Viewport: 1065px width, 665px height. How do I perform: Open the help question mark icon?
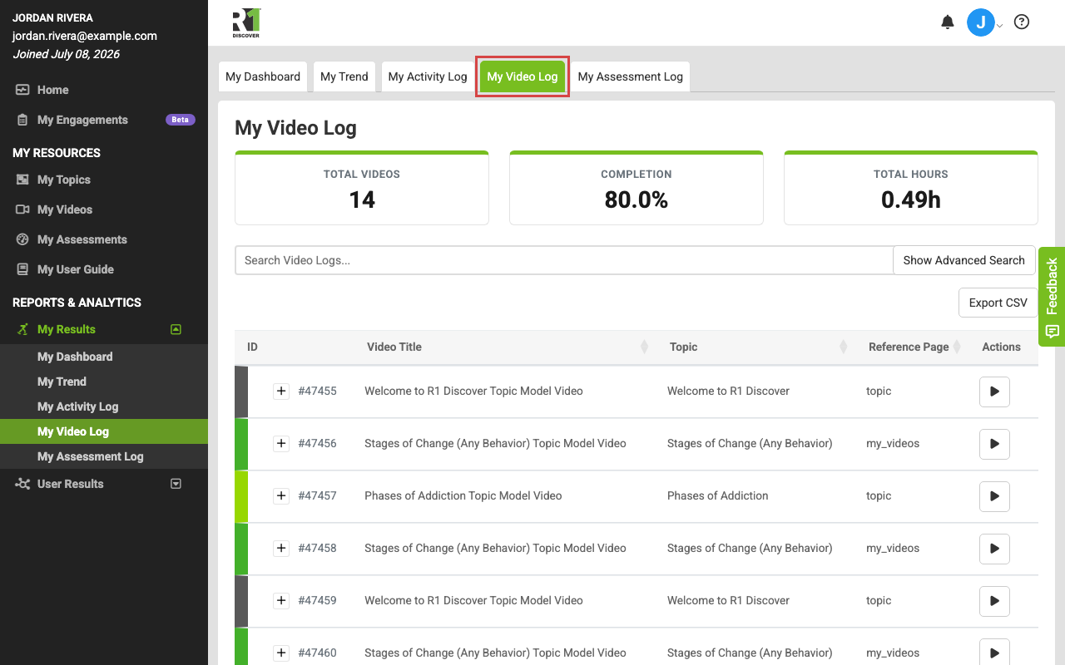point(1022,22)
